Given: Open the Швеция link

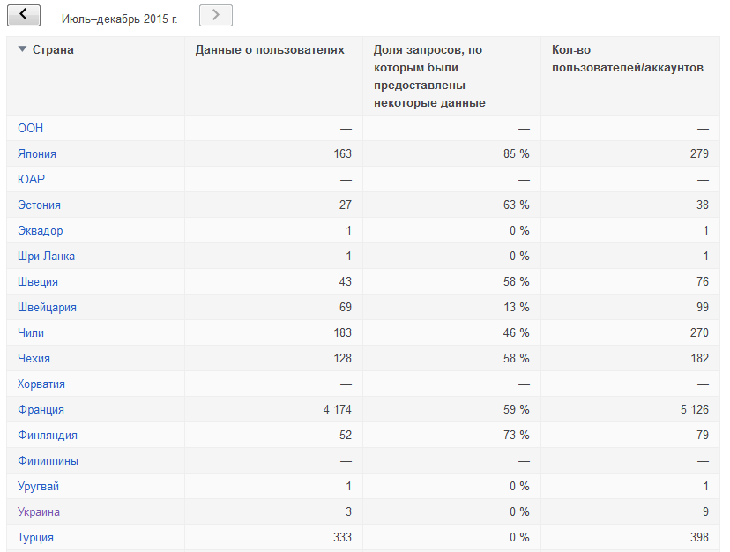Looking at the screenshot, I should click(38, 281).
